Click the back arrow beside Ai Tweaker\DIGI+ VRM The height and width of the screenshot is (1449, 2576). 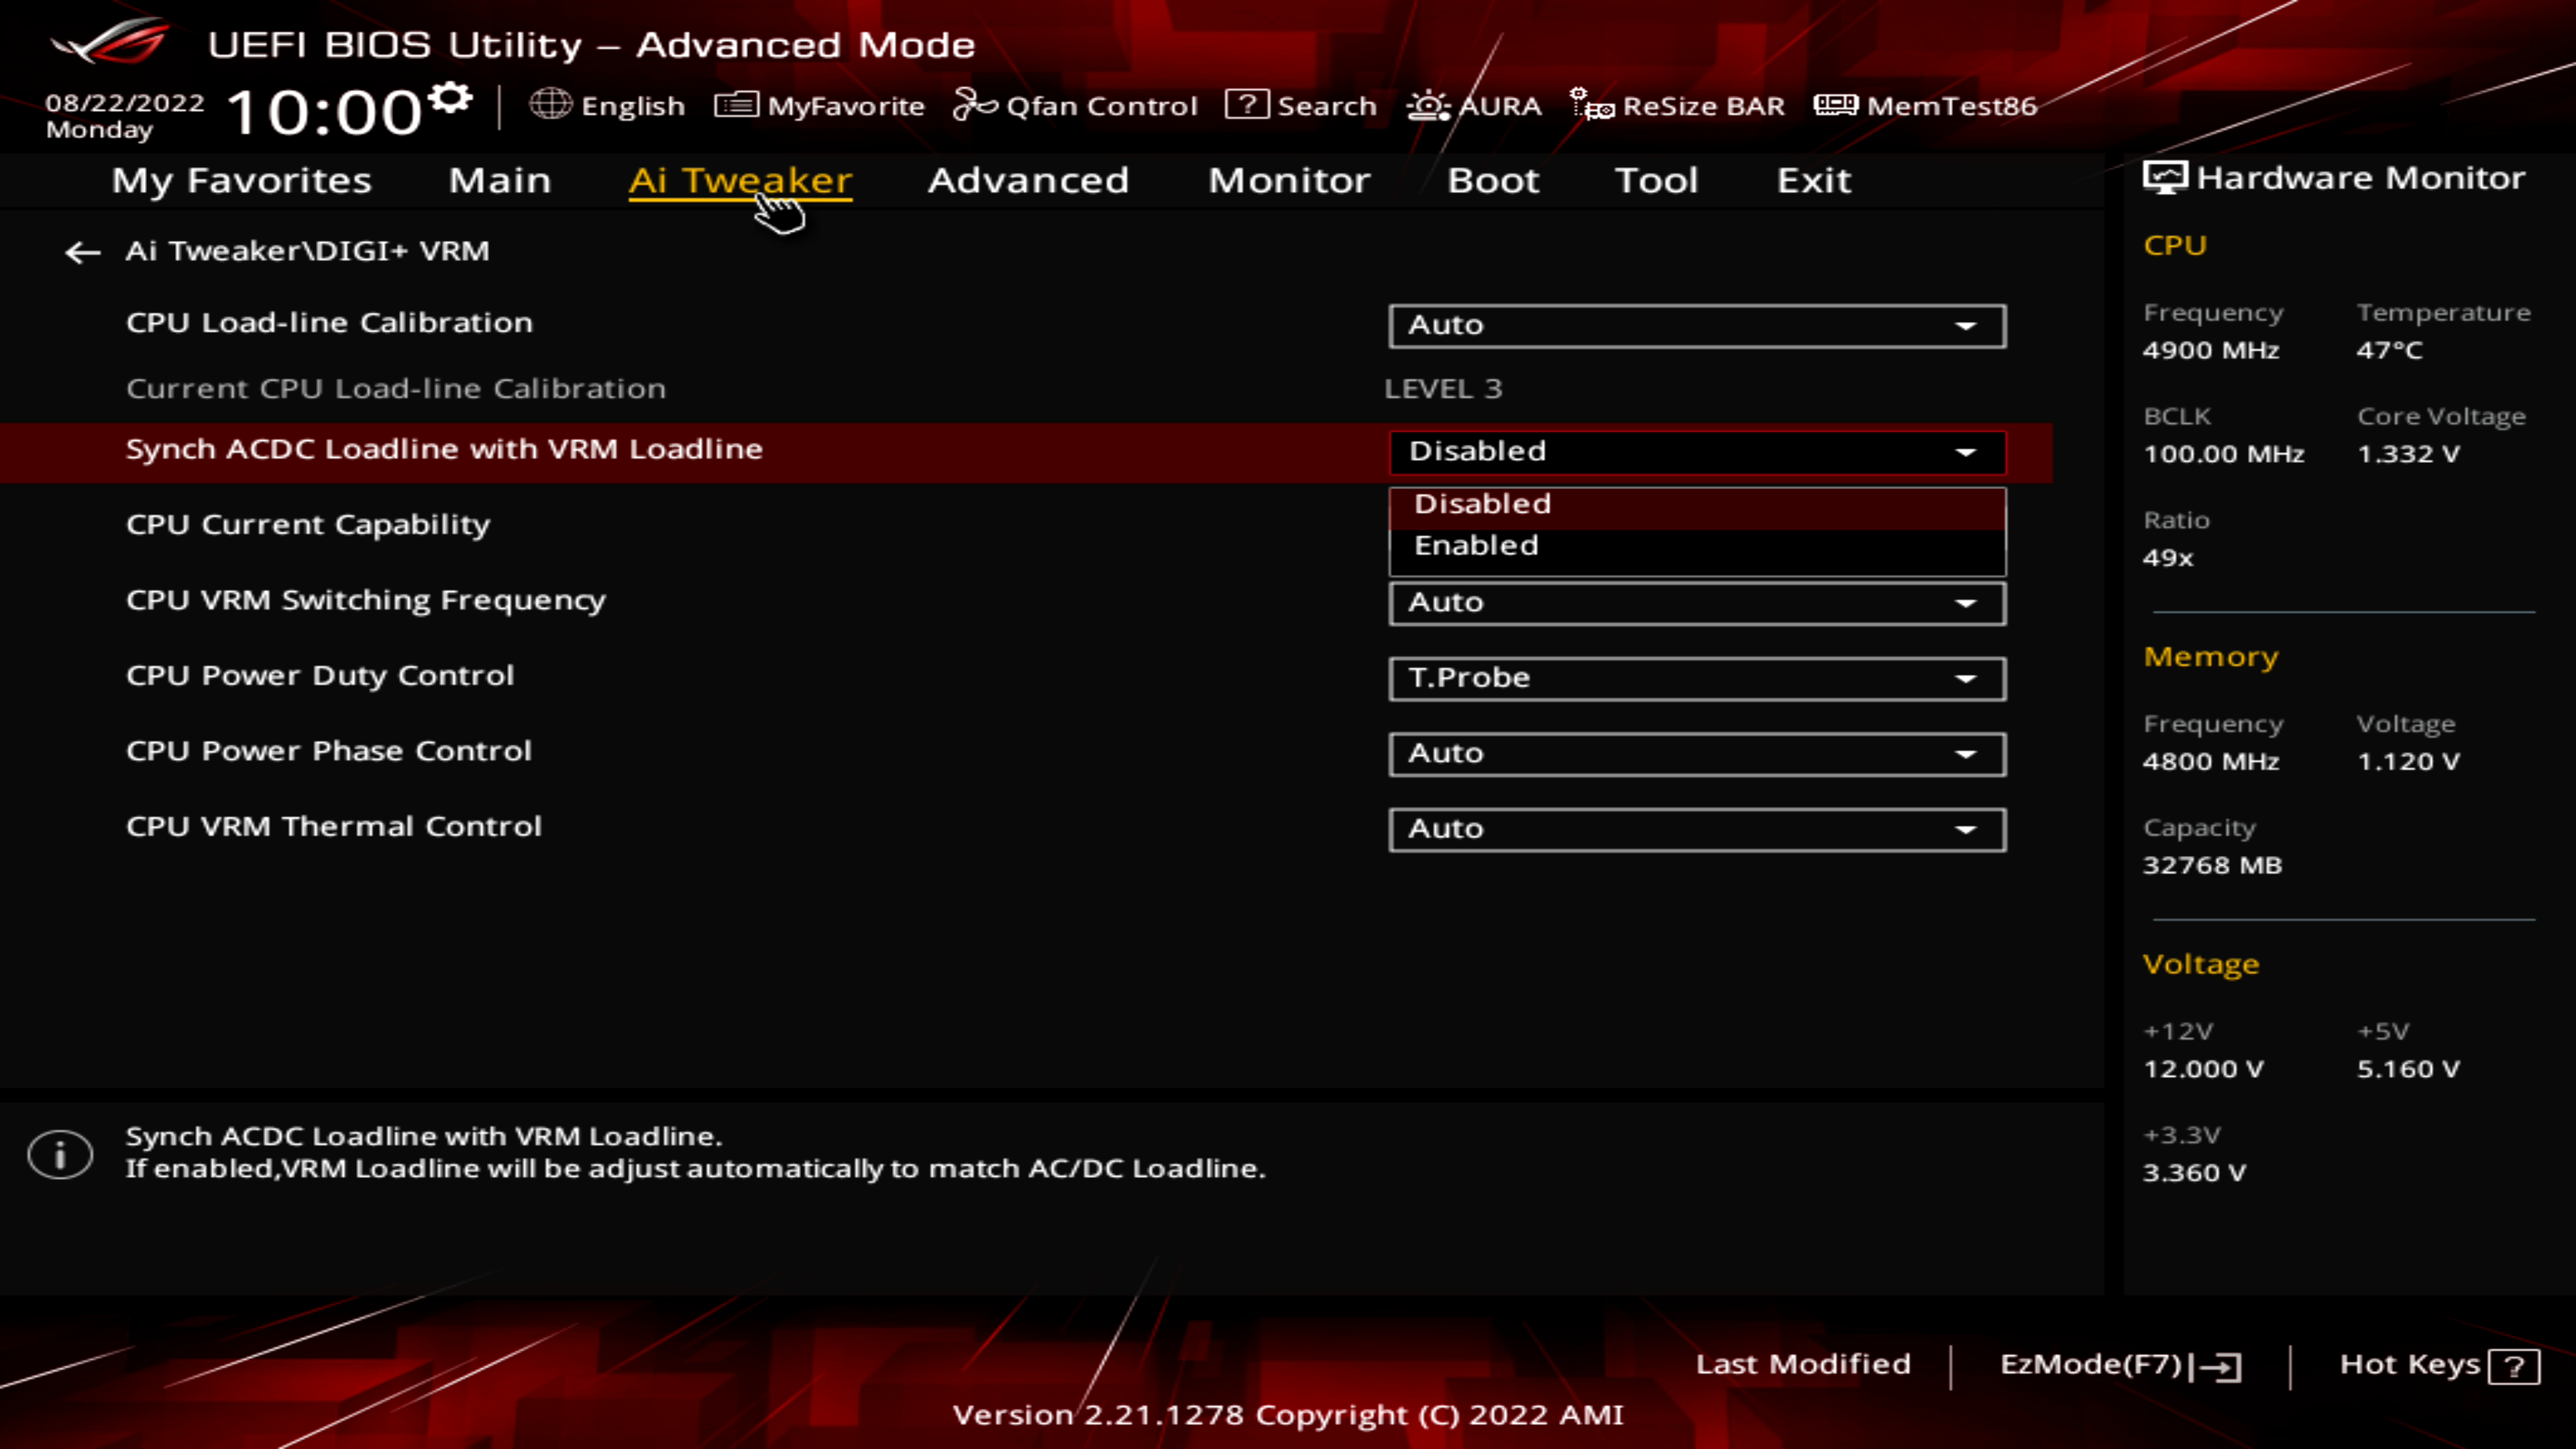tap(82, 252)
